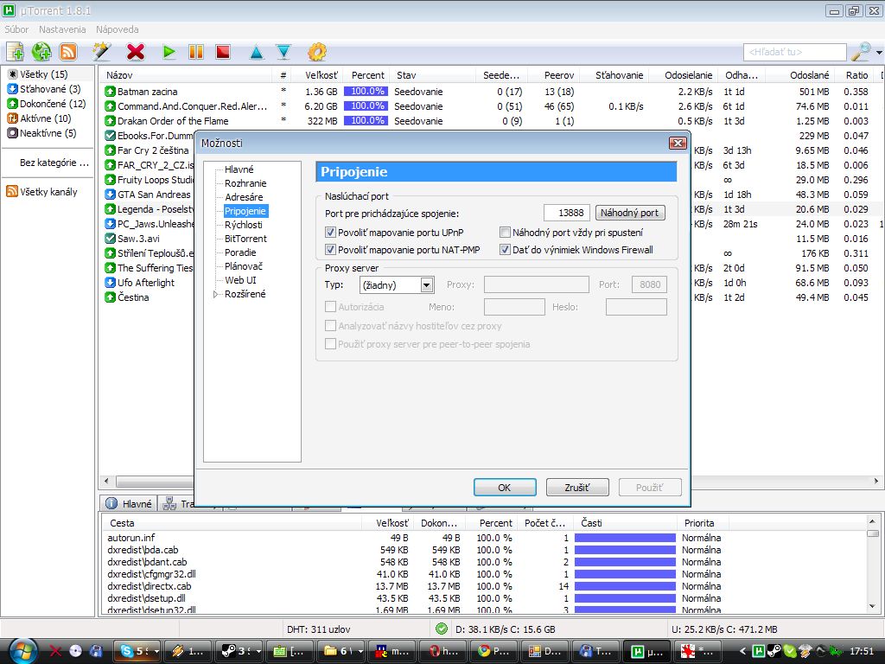Open Preferences via the gear toolbar icon
Viewport: 885px width, 664px height.
(x=316, y=52)
